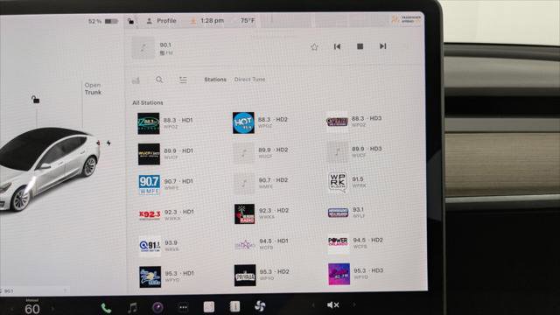Screen dimensions: 560x315
Task: Decrease driver temperature below 60
Action: pyautogui.click(x=12, y=309)
